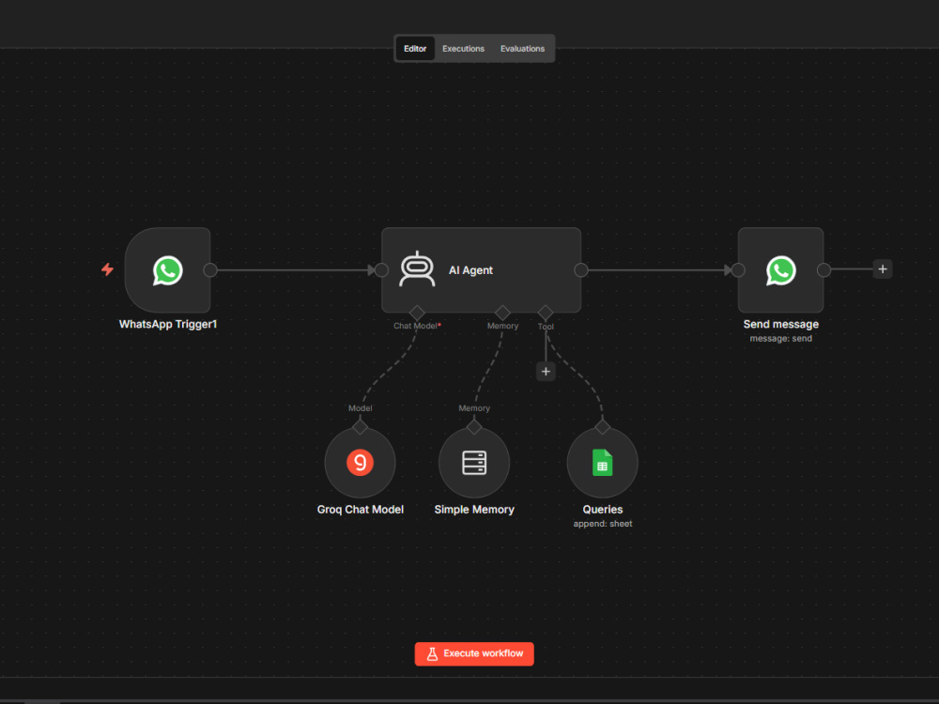Click the 'Simple Memory' label
The image size is (939, 704).
[x=474, y=510]
